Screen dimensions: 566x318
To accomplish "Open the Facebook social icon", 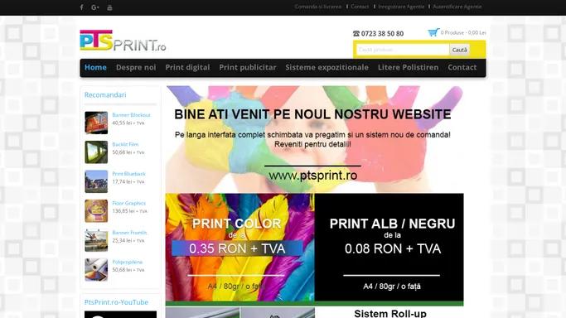I will click(81, 7).
